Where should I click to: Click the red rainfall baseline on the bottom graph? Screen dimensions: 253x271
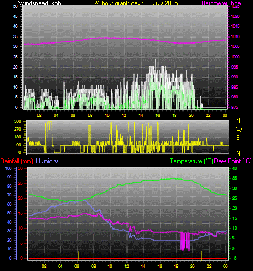coord(128,258)
